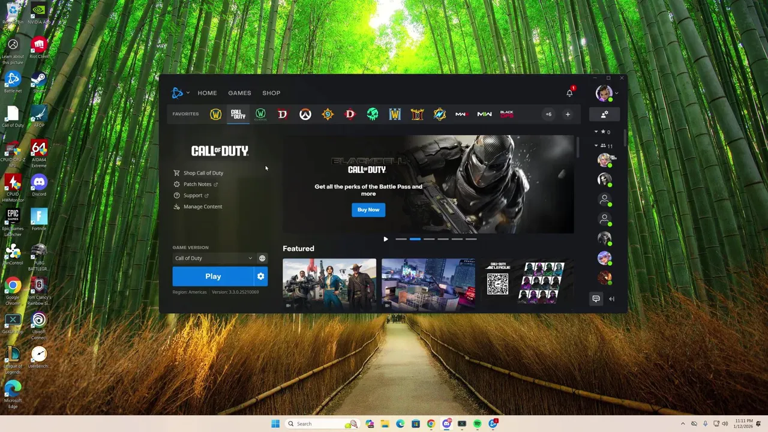
Task: Open Steam desktop shortcut
Action: [39, 82]
